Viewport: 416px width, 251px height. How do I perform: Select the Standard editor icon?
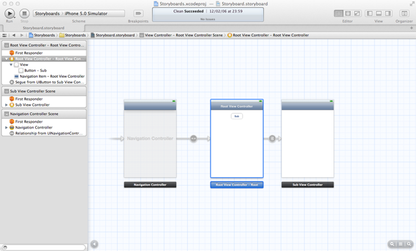[x=339, y=13]
